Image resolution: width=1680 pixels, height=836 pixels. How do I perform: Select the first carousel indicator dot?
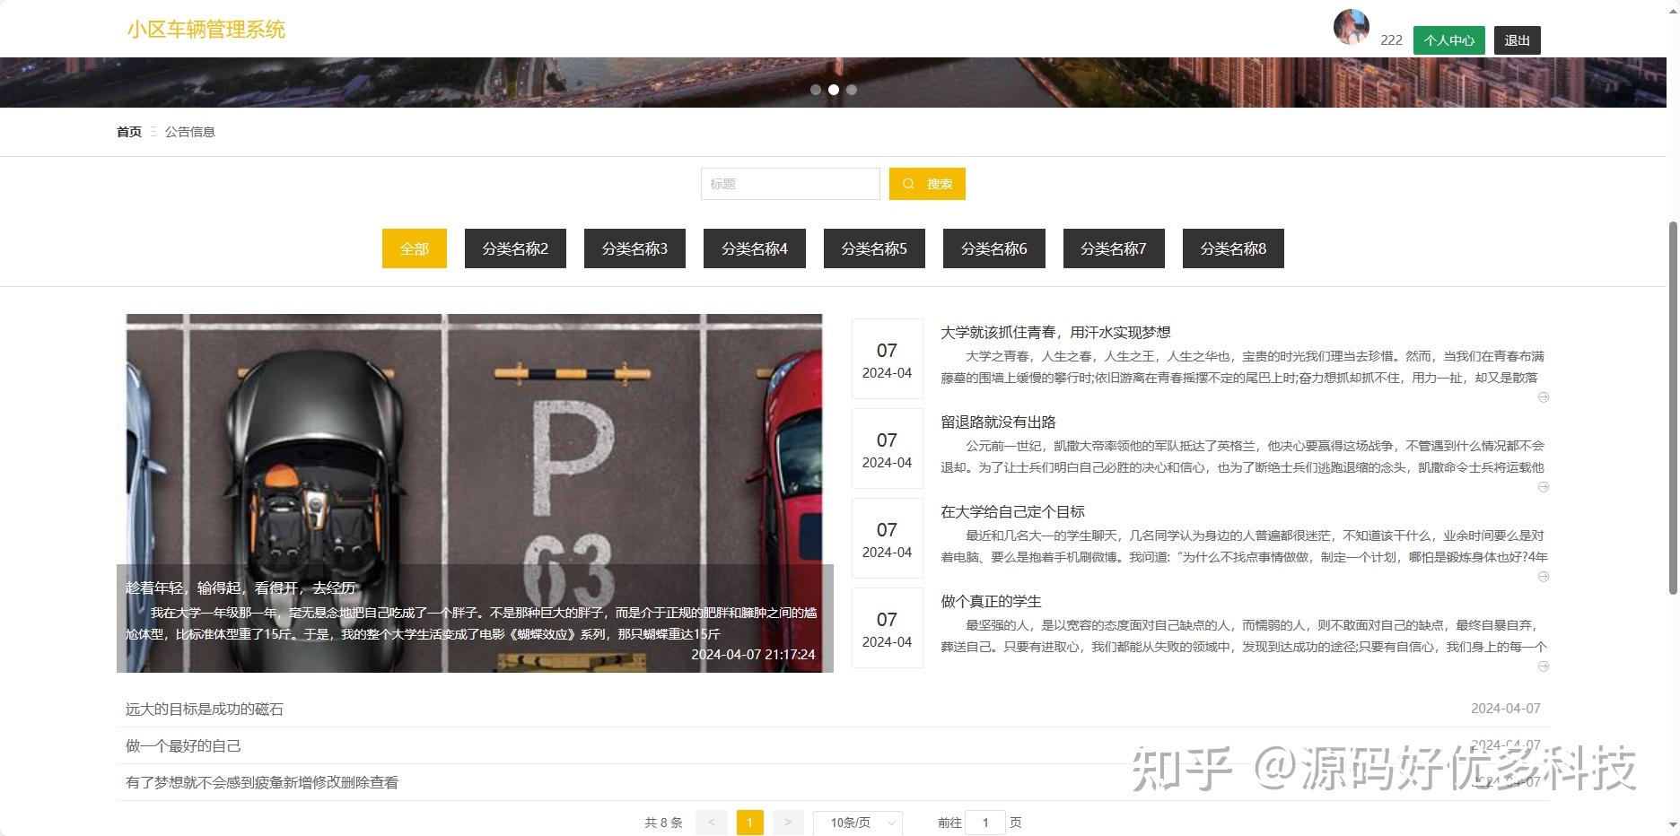point(816,90)
